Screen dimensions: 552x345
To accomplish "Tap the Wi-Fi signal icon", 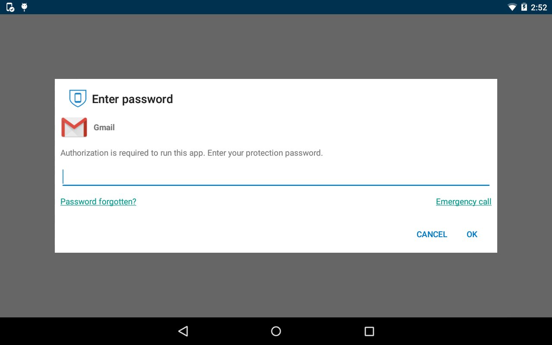I will (x=512, y=7).
